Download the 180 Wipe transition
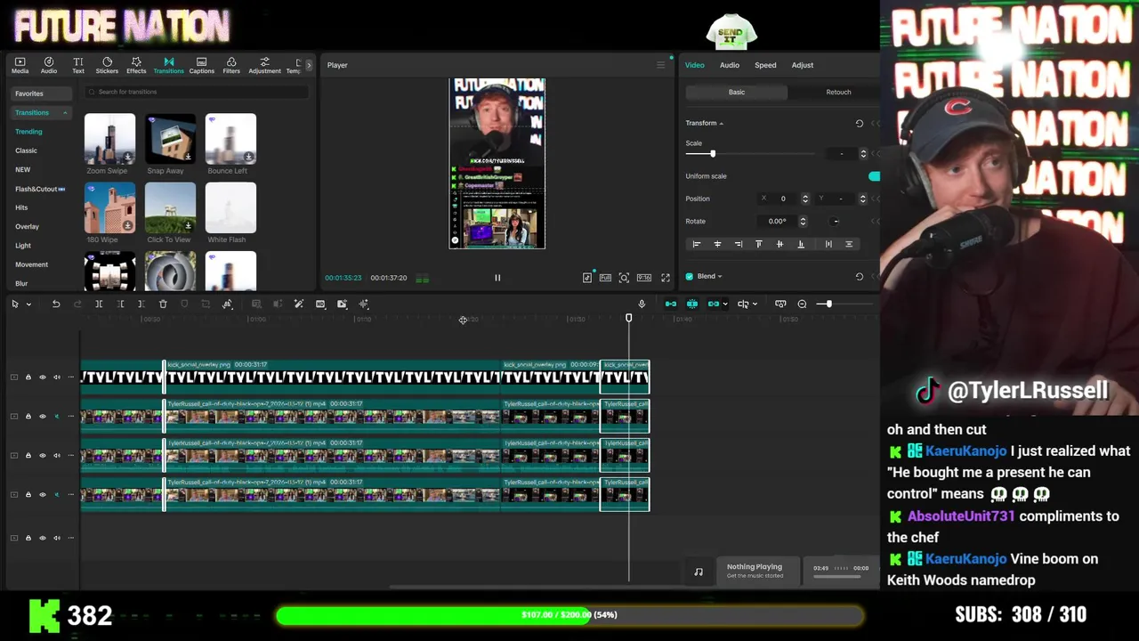Screen dimensions: 1139x641 [127, 225]
